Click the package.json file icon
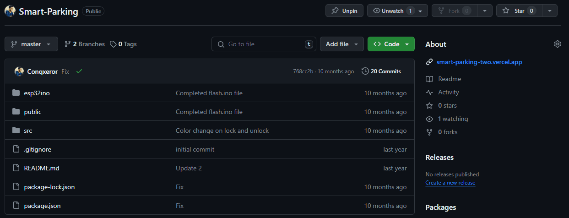This screenshot has height=218, width=569. pyautogui.click(x=16, y=206)
